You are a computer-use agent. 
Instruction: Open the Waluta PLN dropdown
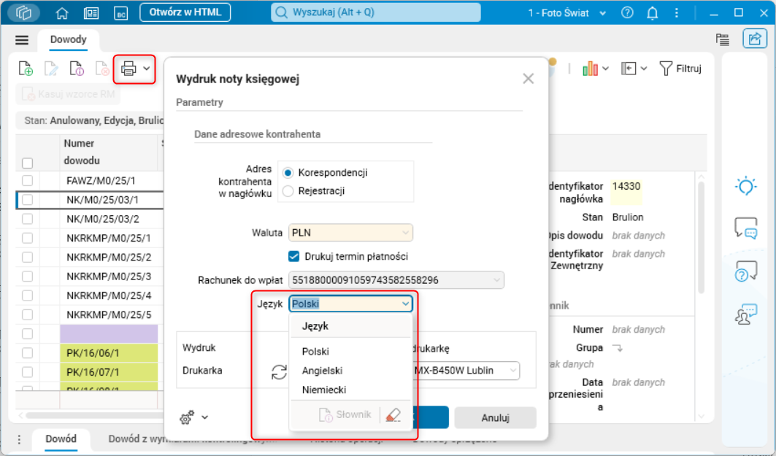(350, 232)
